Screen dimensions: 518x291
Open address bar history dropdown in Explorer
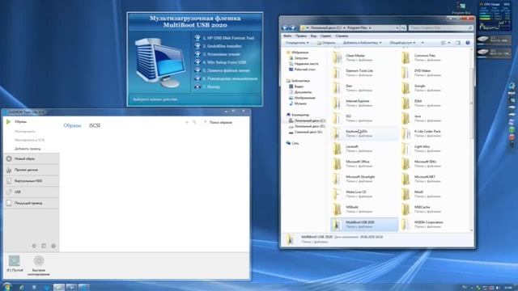pyautogui.click(x=397, y=28)
